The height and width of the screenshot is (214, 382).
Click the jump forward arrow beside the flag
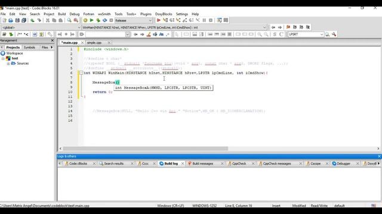coord(280,27)
